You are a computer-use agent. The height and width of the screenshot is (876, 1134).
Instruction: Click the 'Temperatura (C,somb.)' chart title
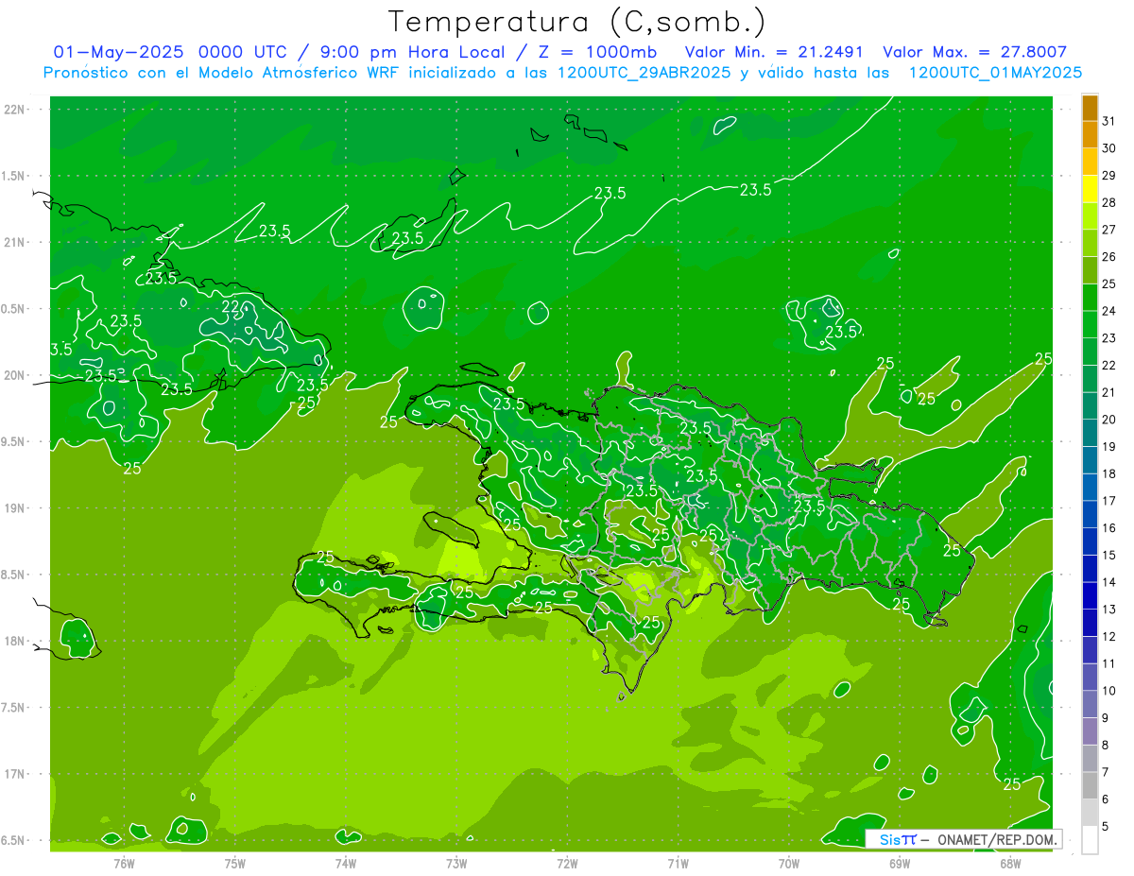(x=576, y=22)
